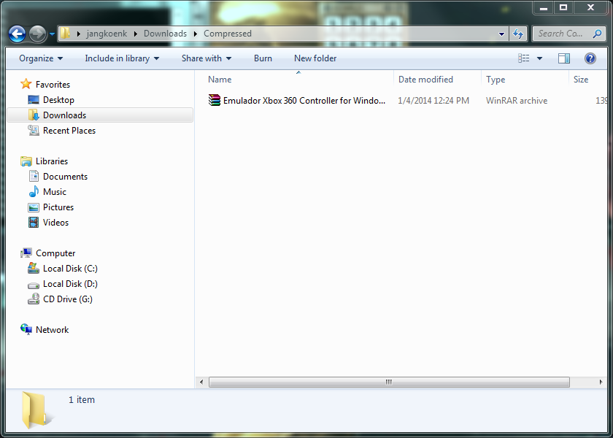The width and height of the screenshot is (613, 438).
Task: Select the Emulador Xbox 360 Controller file
Action: pyautogui.click(x=304, y=101)
